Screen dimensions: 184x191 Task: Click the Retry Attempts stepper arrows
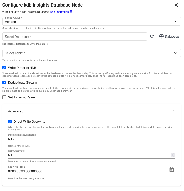(x=173, y=155)
